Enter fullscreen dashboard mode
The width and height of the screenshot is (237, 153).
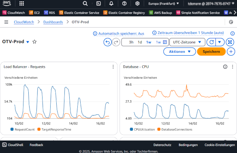coord(230,42)
